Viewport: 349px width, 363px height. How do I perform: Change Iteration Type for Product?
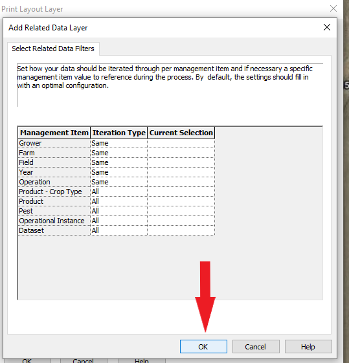point(118,201)
